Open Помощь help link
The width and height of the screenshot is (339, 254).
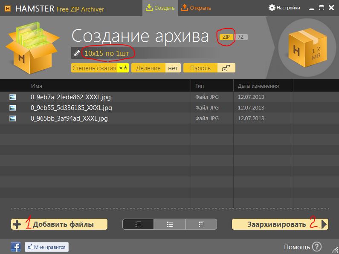[x=297, y=247]
